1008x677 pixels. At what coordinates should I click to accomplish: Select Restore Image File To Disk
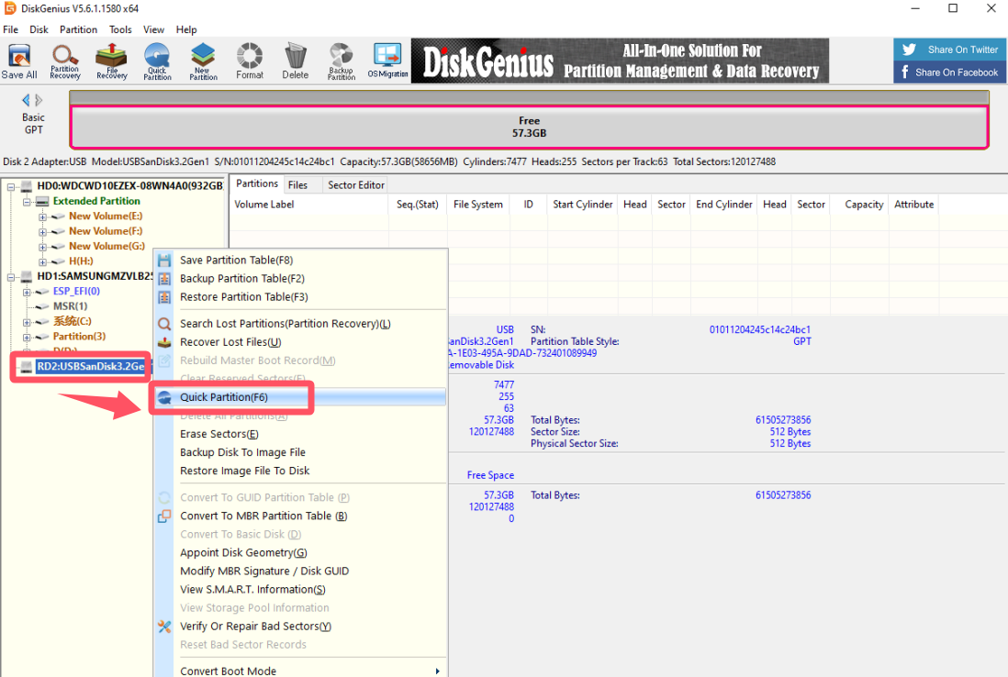pyautogui.click(x=301, y=471)
